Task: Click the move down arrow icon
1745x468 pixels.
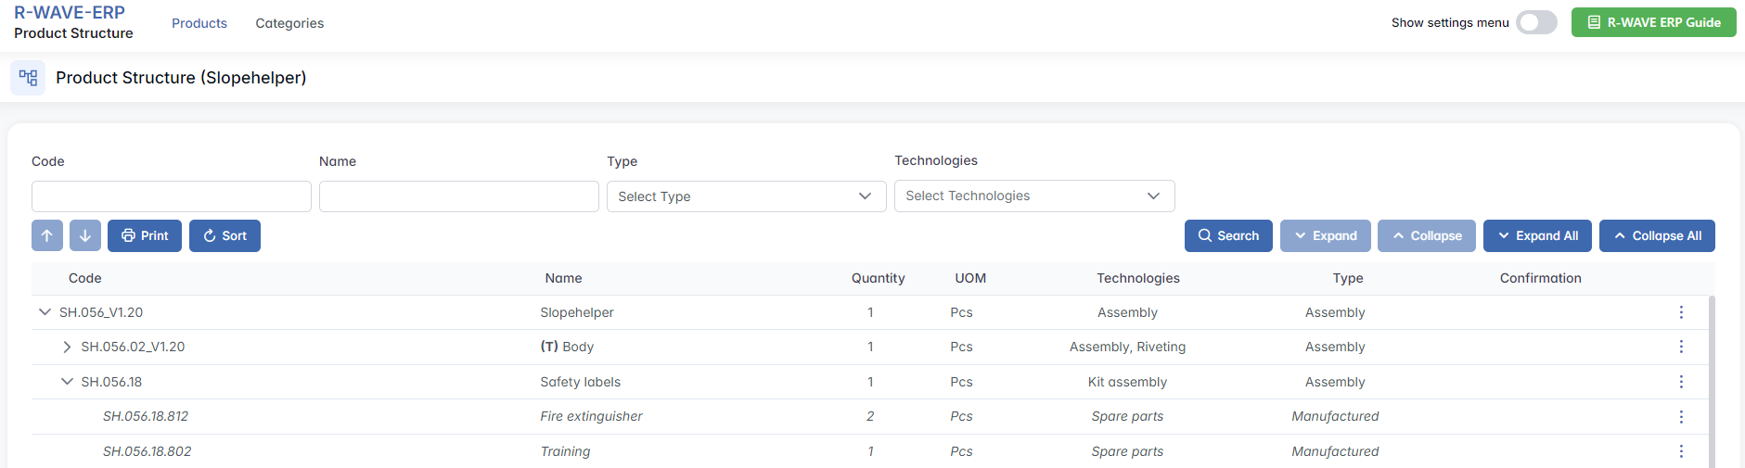Action: [85, 235]
